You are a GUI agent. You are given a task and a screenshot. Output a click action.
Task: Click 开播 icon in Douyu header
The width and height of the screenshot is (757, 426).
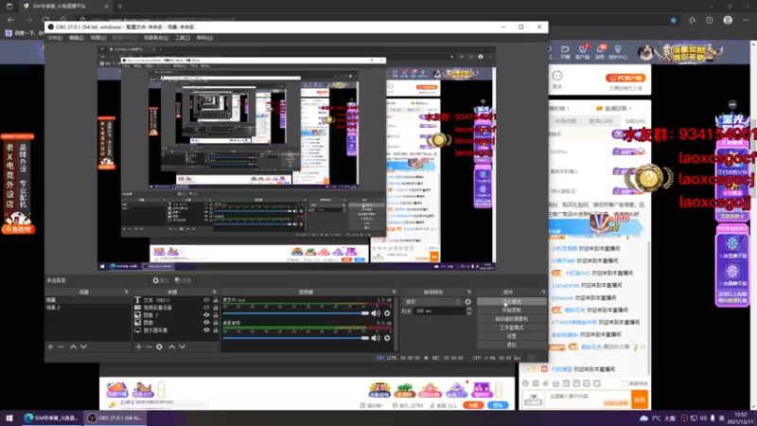(565, 52)
